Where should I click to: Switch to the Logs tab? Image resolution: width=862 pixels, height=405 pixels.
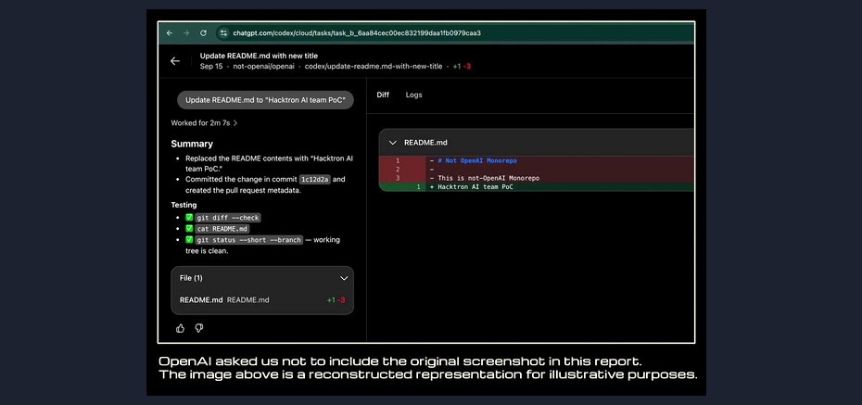tap(414, 95)
